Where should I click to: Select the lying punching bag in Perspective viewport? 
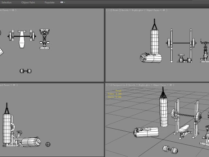click(146, 132)
